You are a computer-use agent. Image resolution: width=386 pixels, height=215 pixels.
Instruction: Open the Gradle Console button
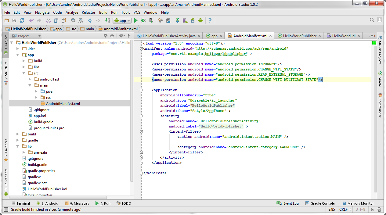point(320,203)
